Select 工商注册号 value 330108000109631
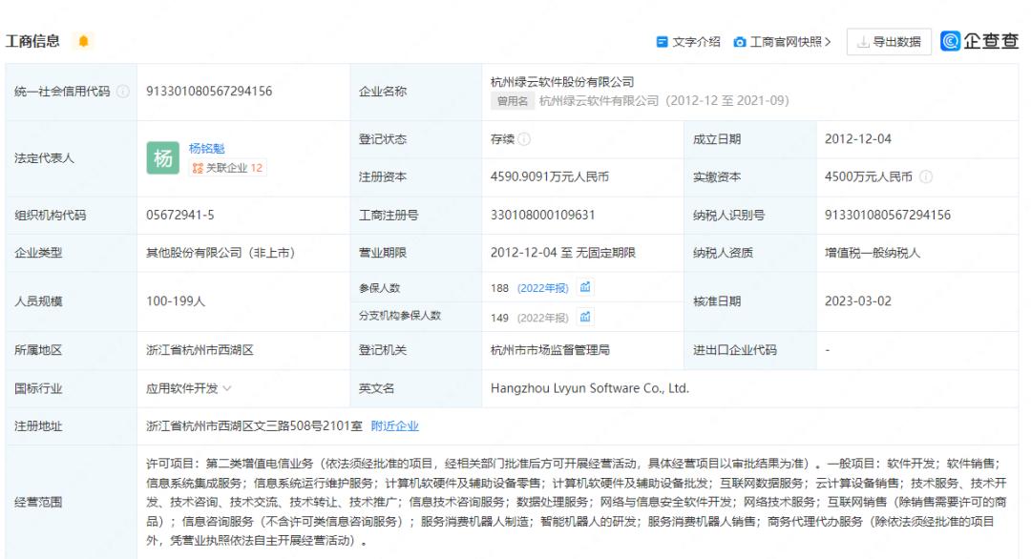 tap(542, 215)
